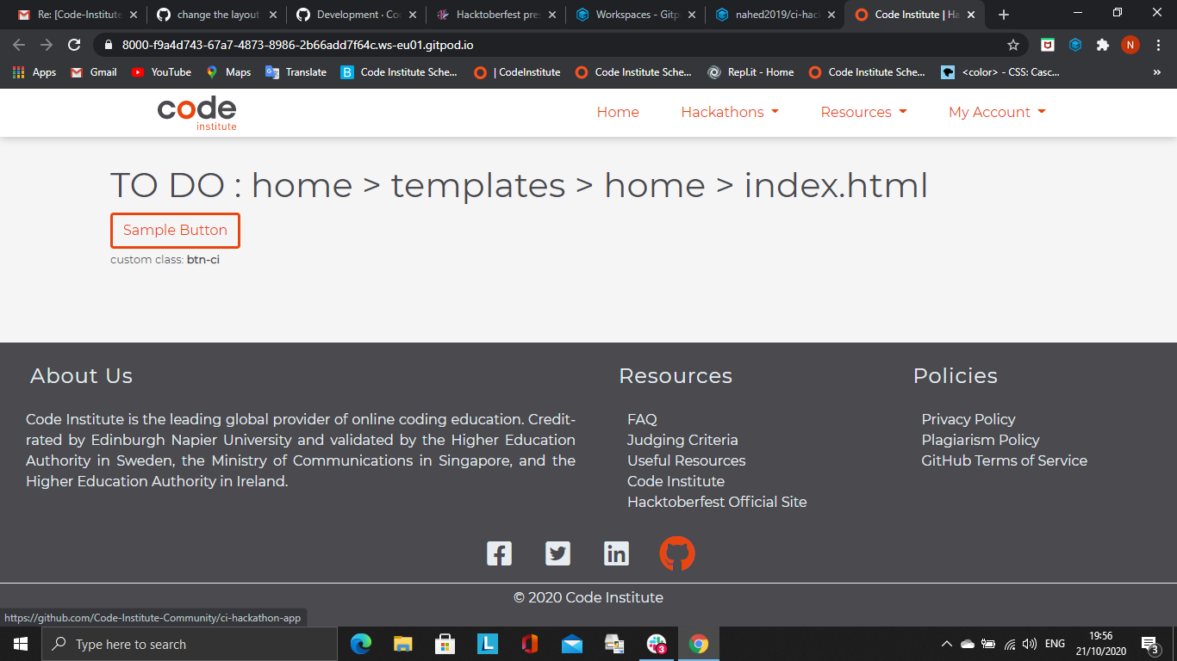
Task: Open the Mail app from the taskbar
Action: [572, 644]
